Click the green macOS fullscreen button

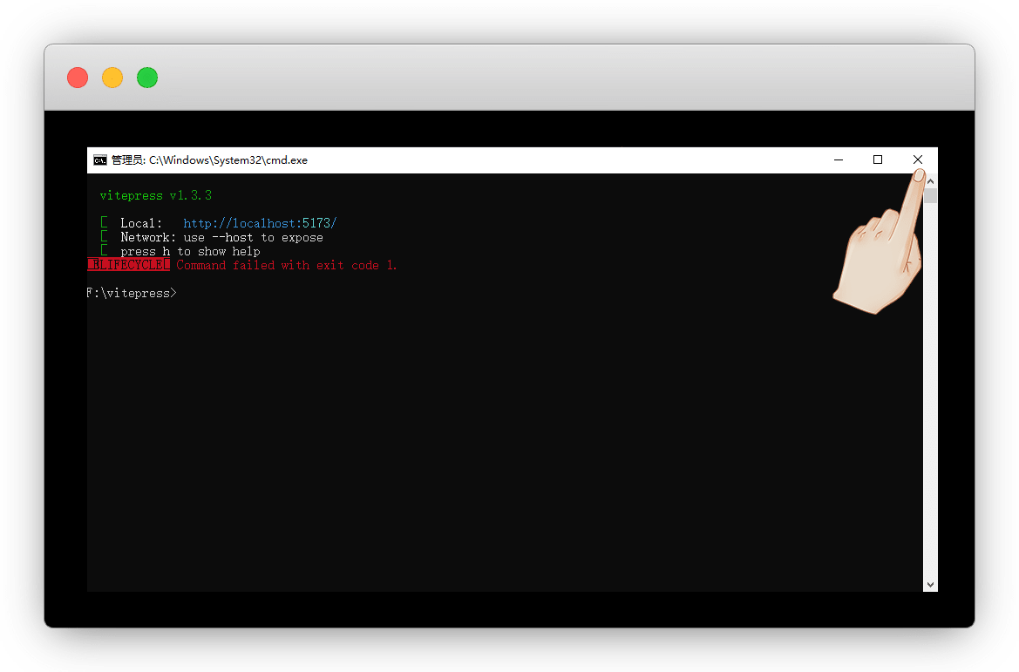147,78
